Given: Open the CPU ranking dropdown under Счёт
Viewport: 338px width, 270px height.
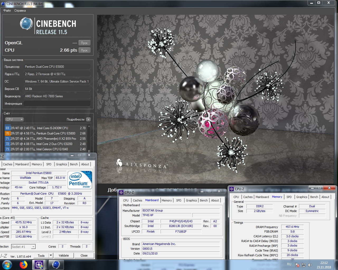Looking at the screenshot, I should tap(15, 119).
